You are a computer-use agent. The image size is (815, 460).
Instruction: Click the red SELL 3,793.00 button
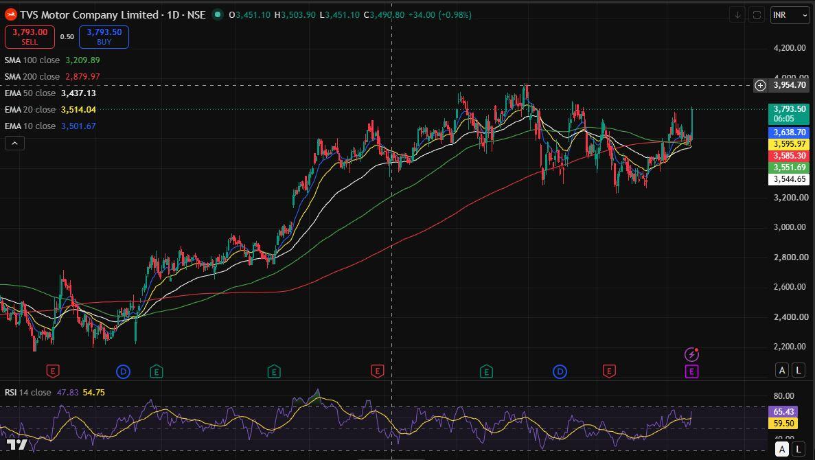30,36
